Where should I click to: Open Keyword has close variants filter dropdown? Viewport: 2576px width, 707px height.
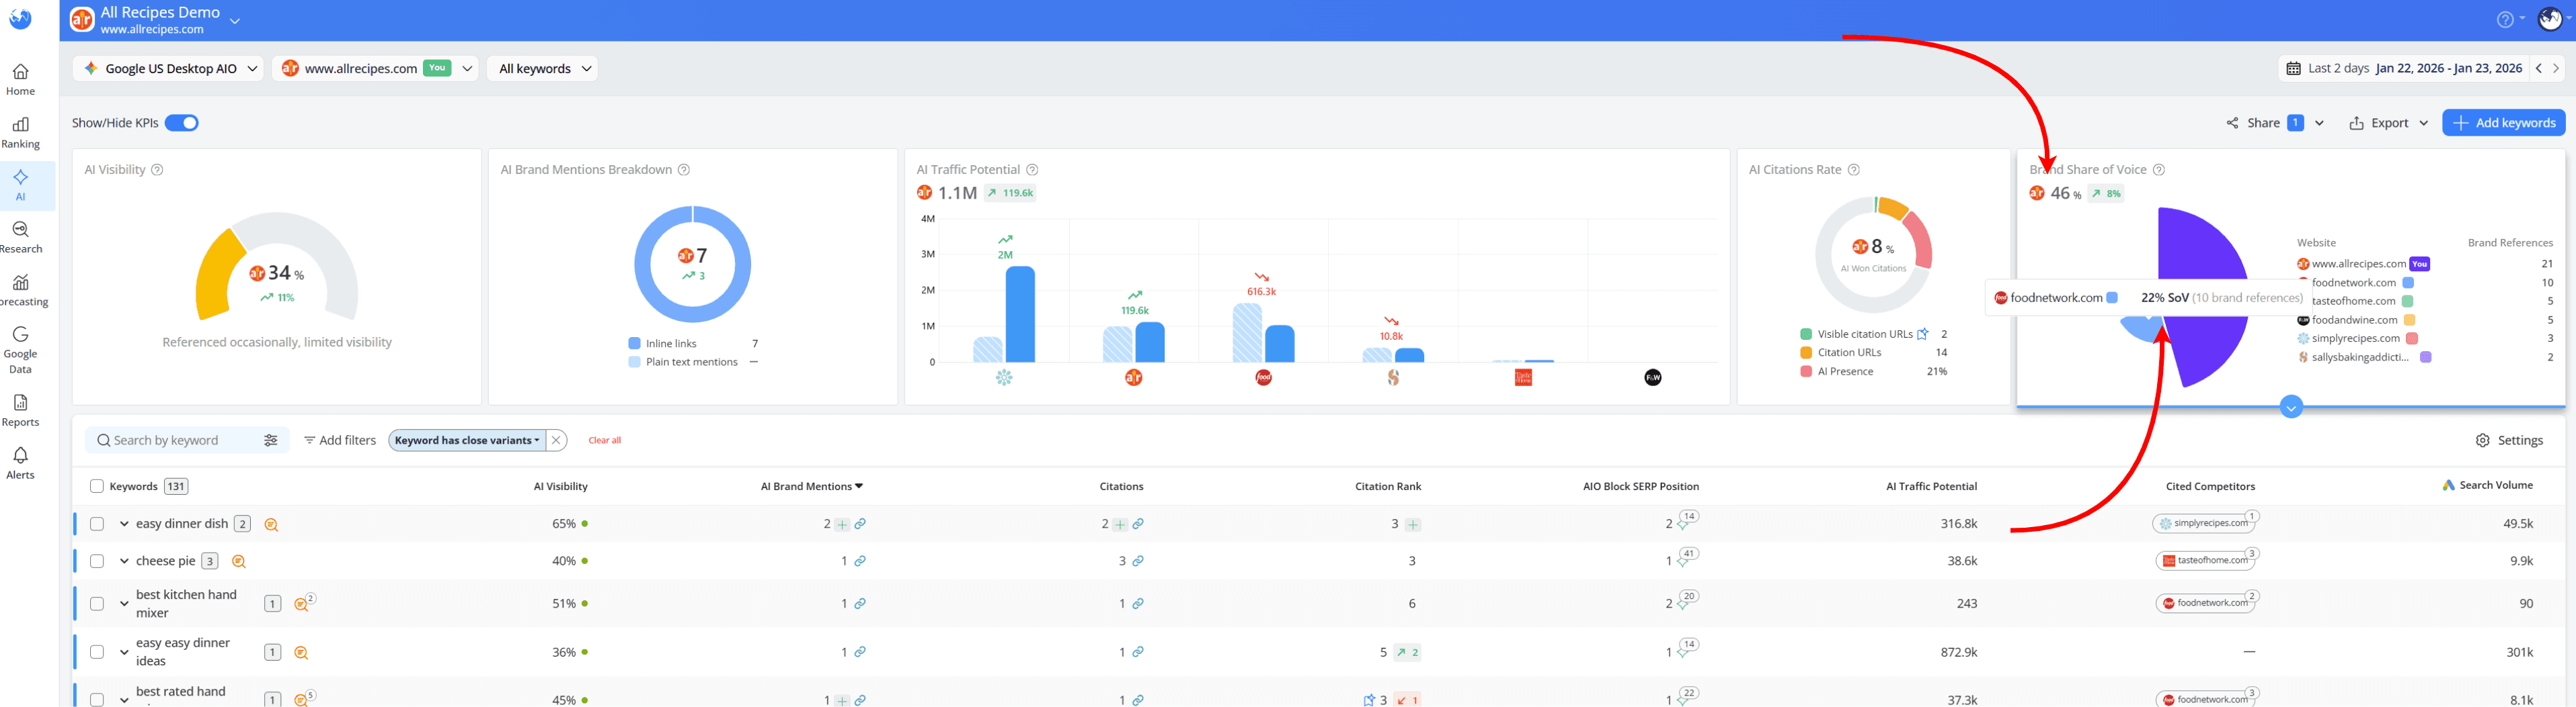point(467,440)
